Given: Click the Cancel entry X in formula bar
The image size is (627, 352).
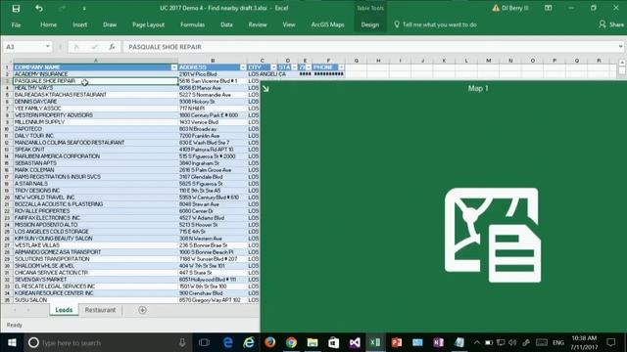Looking at the screenshot, I should [x=76, y=47].
